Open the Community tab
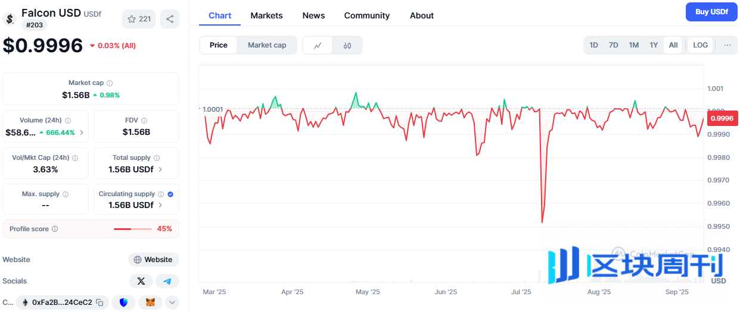 (367, 15)
